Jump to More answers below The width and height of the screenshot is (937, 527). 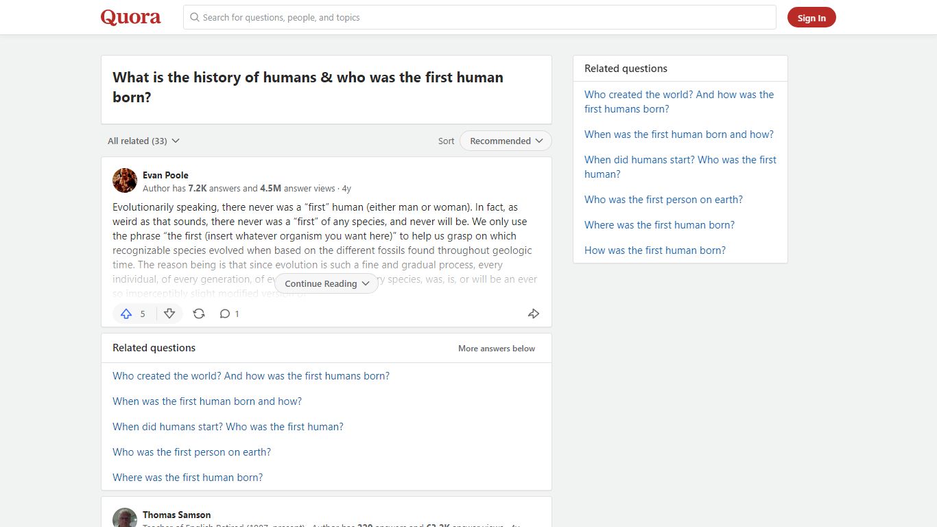(497, 349)
